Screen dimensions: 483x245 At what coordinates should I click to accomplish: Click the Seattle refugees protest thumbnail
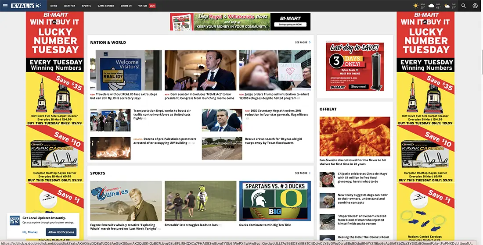[275, 71]
